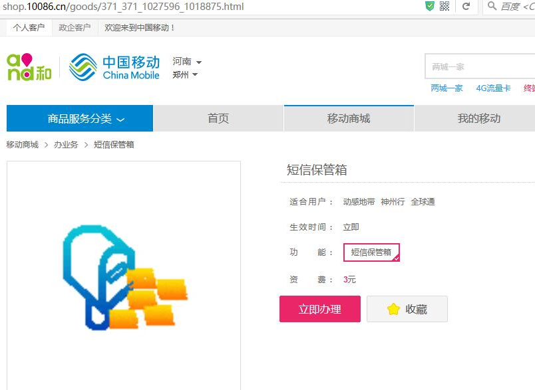Reload the page with the refresh icon
This screenshot has width=535, height=390.
[466, 7]
